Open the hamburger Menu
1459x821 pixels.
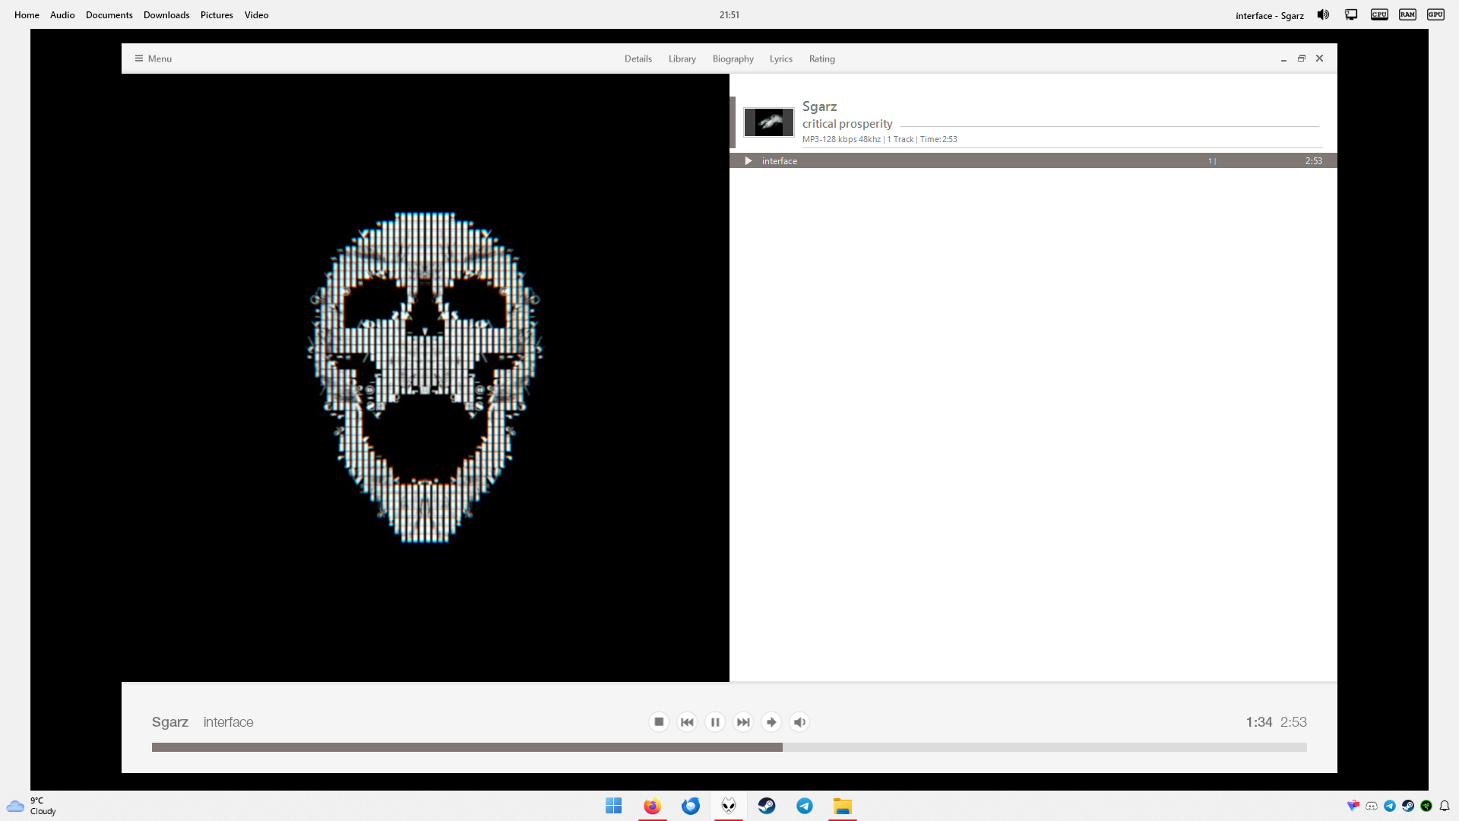pyautogui.click(x=153, y=59)
